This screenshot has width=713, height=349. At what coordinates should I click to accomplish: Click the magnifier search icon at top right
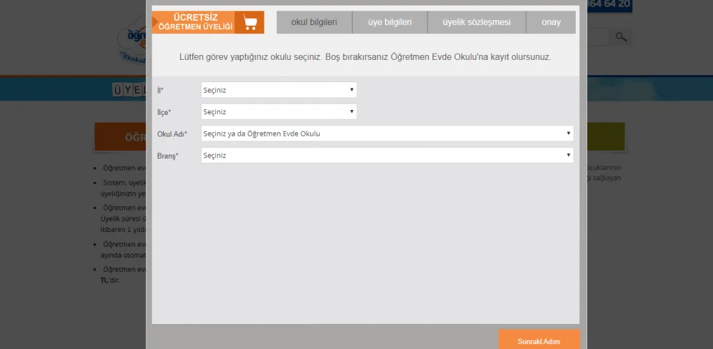[x=621, y=37]
